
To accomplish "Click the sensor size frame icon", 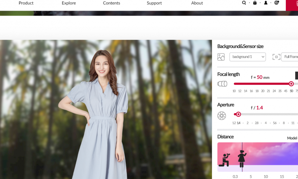I will [x=276, y=57].
